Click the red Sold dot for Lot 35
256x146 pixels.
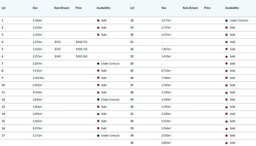click(227, 143)
